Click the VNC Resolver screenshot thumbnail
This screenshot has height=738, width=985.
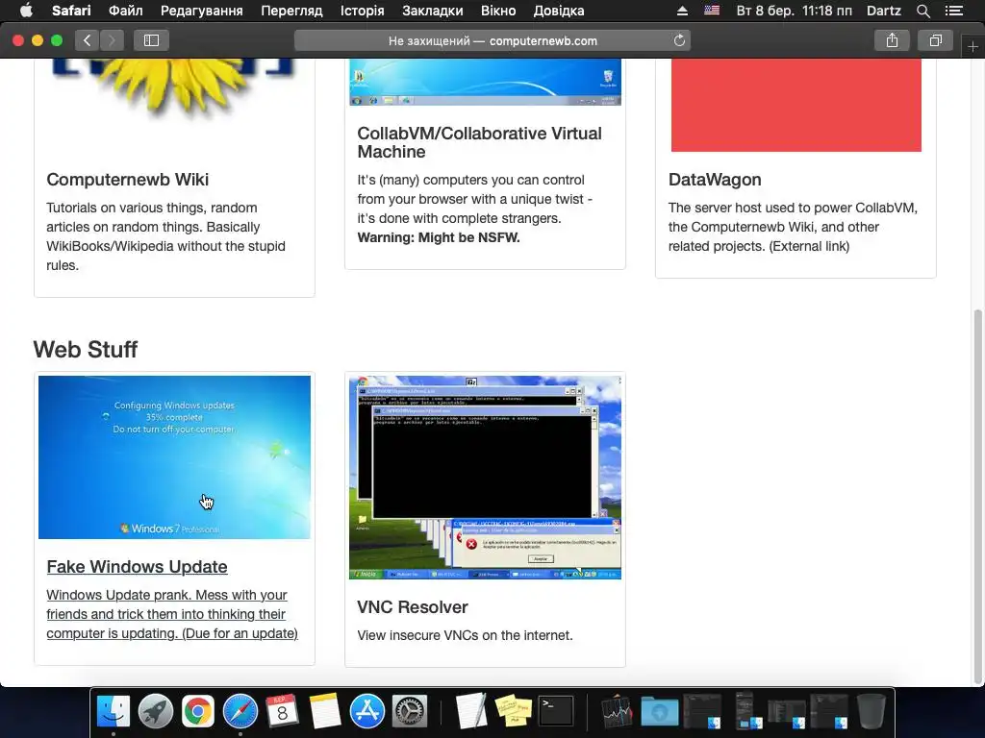point(485,478)
